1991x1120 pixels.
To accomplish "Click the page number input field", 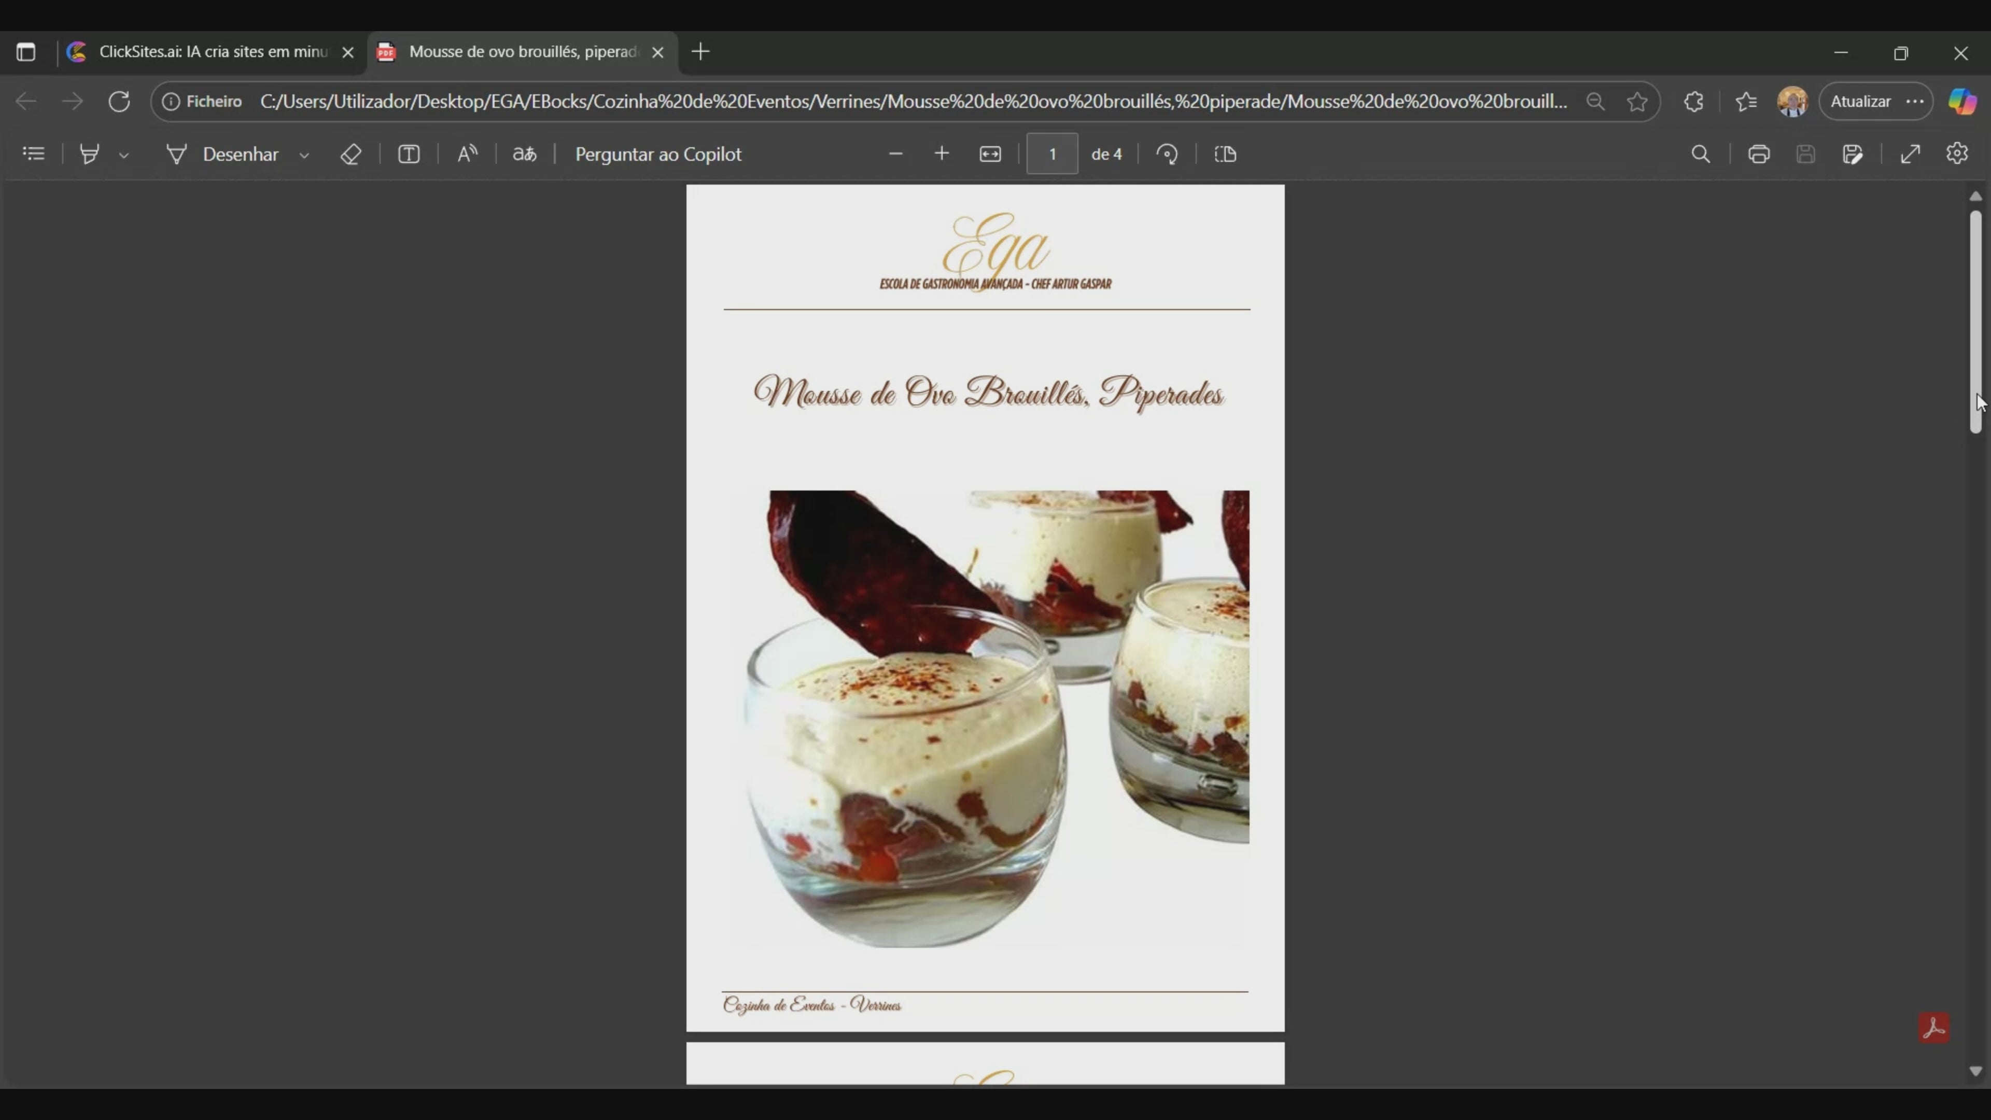I will [x=1052, y=154].
